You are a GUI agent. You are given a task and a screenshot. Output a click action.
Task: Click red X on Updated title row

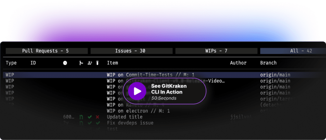(x=97, y=117)
